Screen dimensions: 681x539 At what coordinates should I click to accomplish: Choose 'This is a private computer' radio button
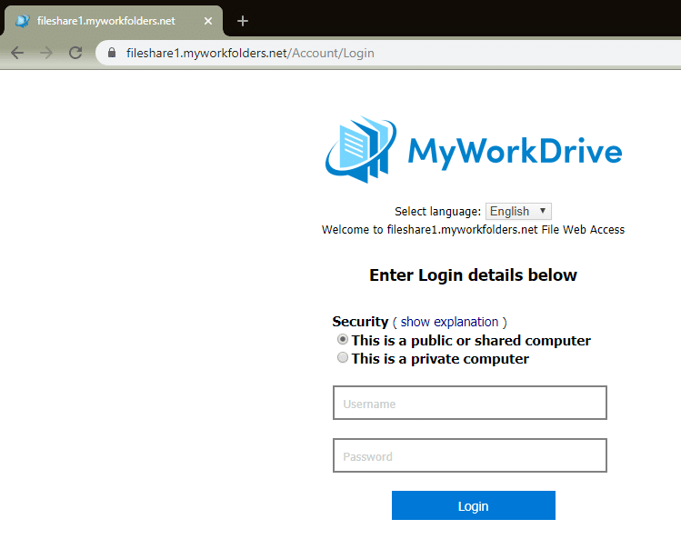click(343, 358)
